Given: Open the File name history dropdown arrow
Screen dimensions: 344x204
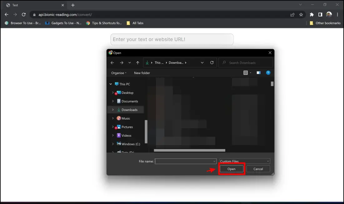Looking at the screenshot, I should pos(214,161).
